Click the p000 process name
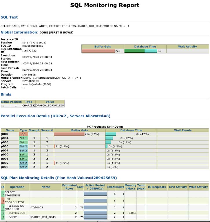This screenshot has height=222, width=210. (5, 155)
